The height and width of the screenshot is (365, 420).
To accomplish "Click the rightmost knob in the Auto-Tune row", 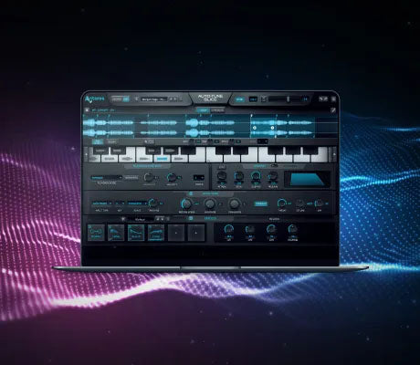I will tap(319, 203).
